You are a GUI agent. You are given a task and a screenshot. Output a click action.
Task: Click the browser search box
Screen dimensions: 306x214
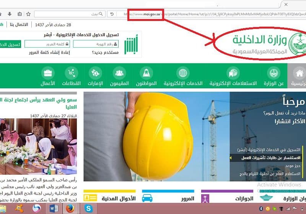[x=70, y=14]
